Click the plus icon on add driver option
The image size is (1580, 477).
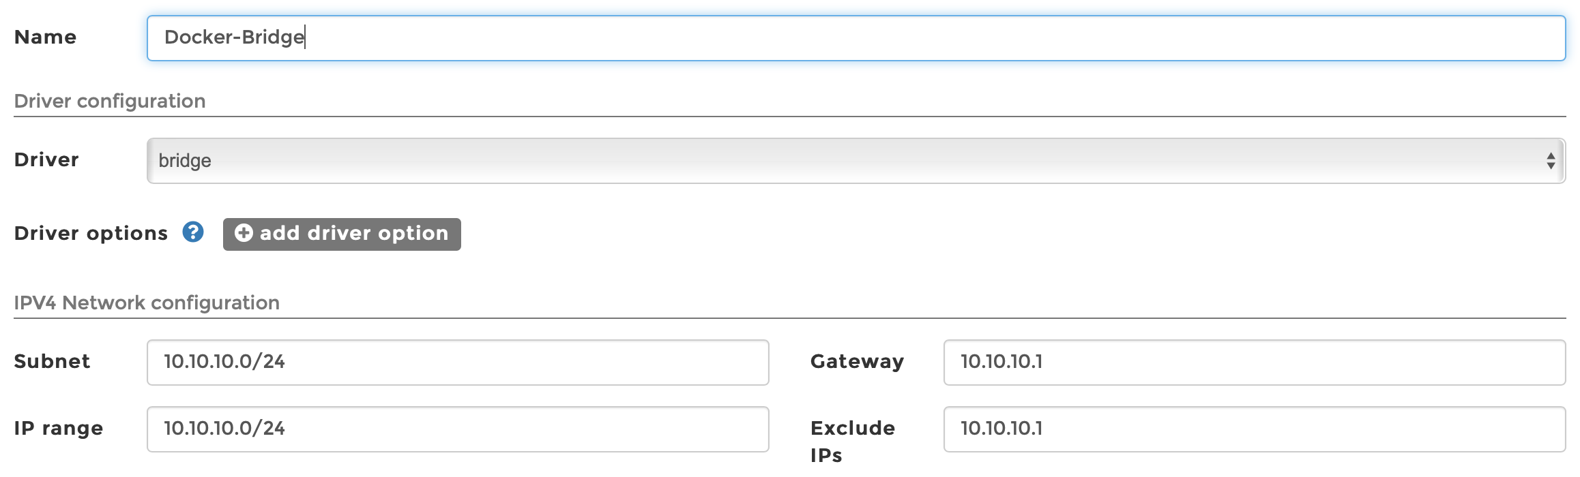coord(244,233)
